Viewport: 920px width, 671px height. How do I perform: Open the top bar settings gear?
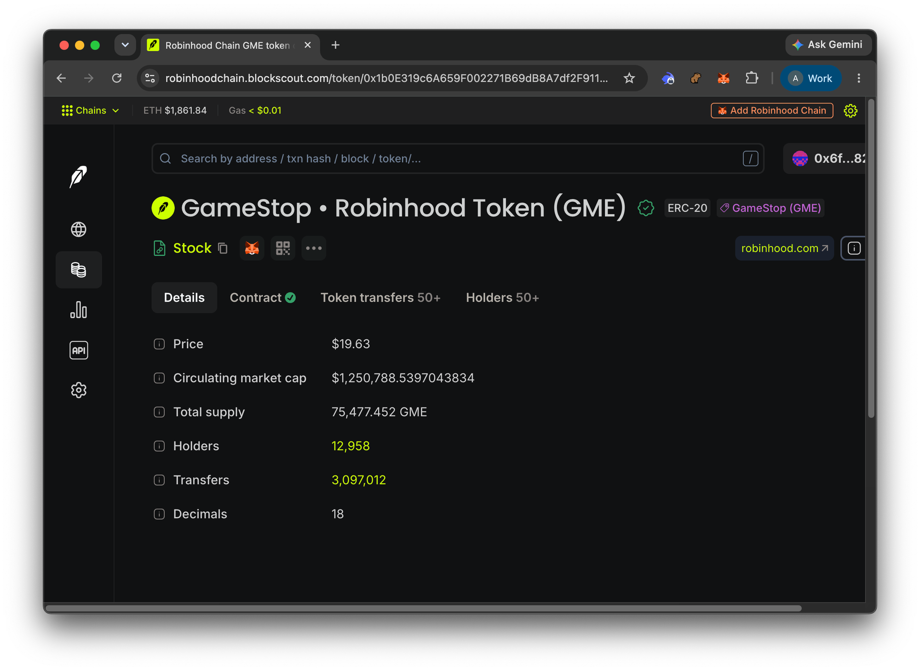point(851,111)
